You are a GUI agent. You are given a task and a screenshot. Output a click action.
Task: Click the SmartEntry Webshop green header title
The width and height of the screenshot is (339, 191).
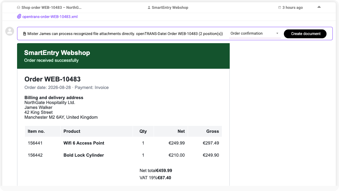pyautogui.click(x=57, y=53)
